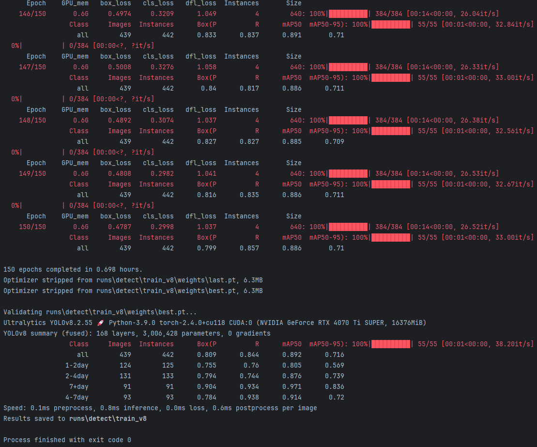The height and width of the screenshot is (447, 537).
Task: Click training speed "26.38it/s"
Action: 478,120
